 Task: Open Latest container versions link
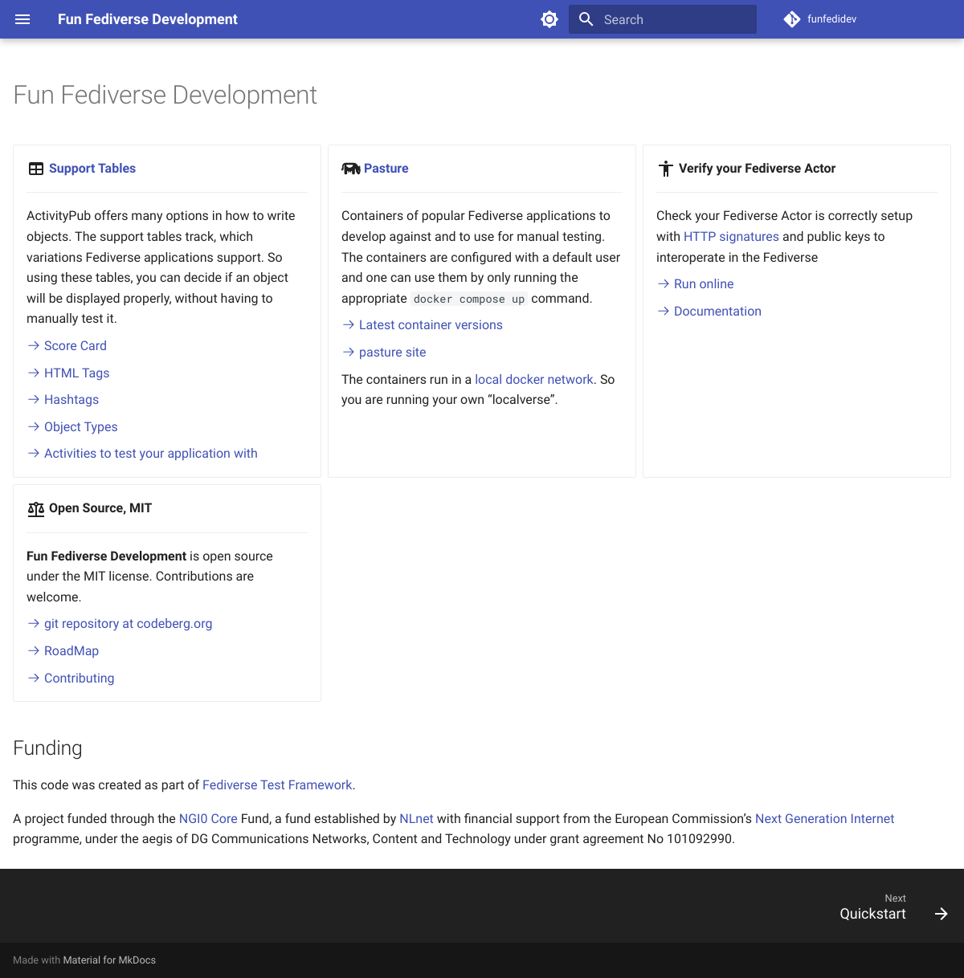[x=431, y=325]
